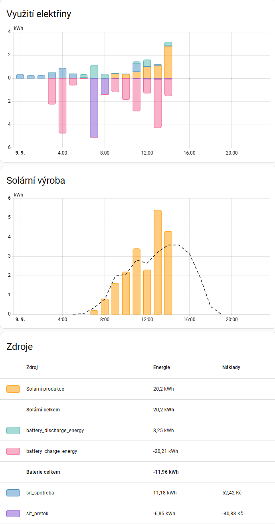Click the teal battery_discharge_energy color swatch
The image size is (275, 524).
[x=13, y=431]
